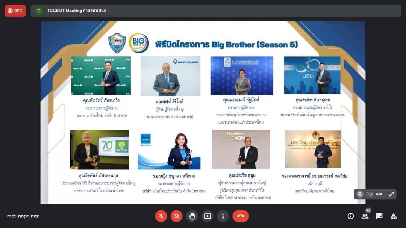Click the name รองศาสตราจารย์ ดร.ธนวรรธน์ พลวิชัย
This screenshot has height=228, width=406.
(x=315, y=176)
